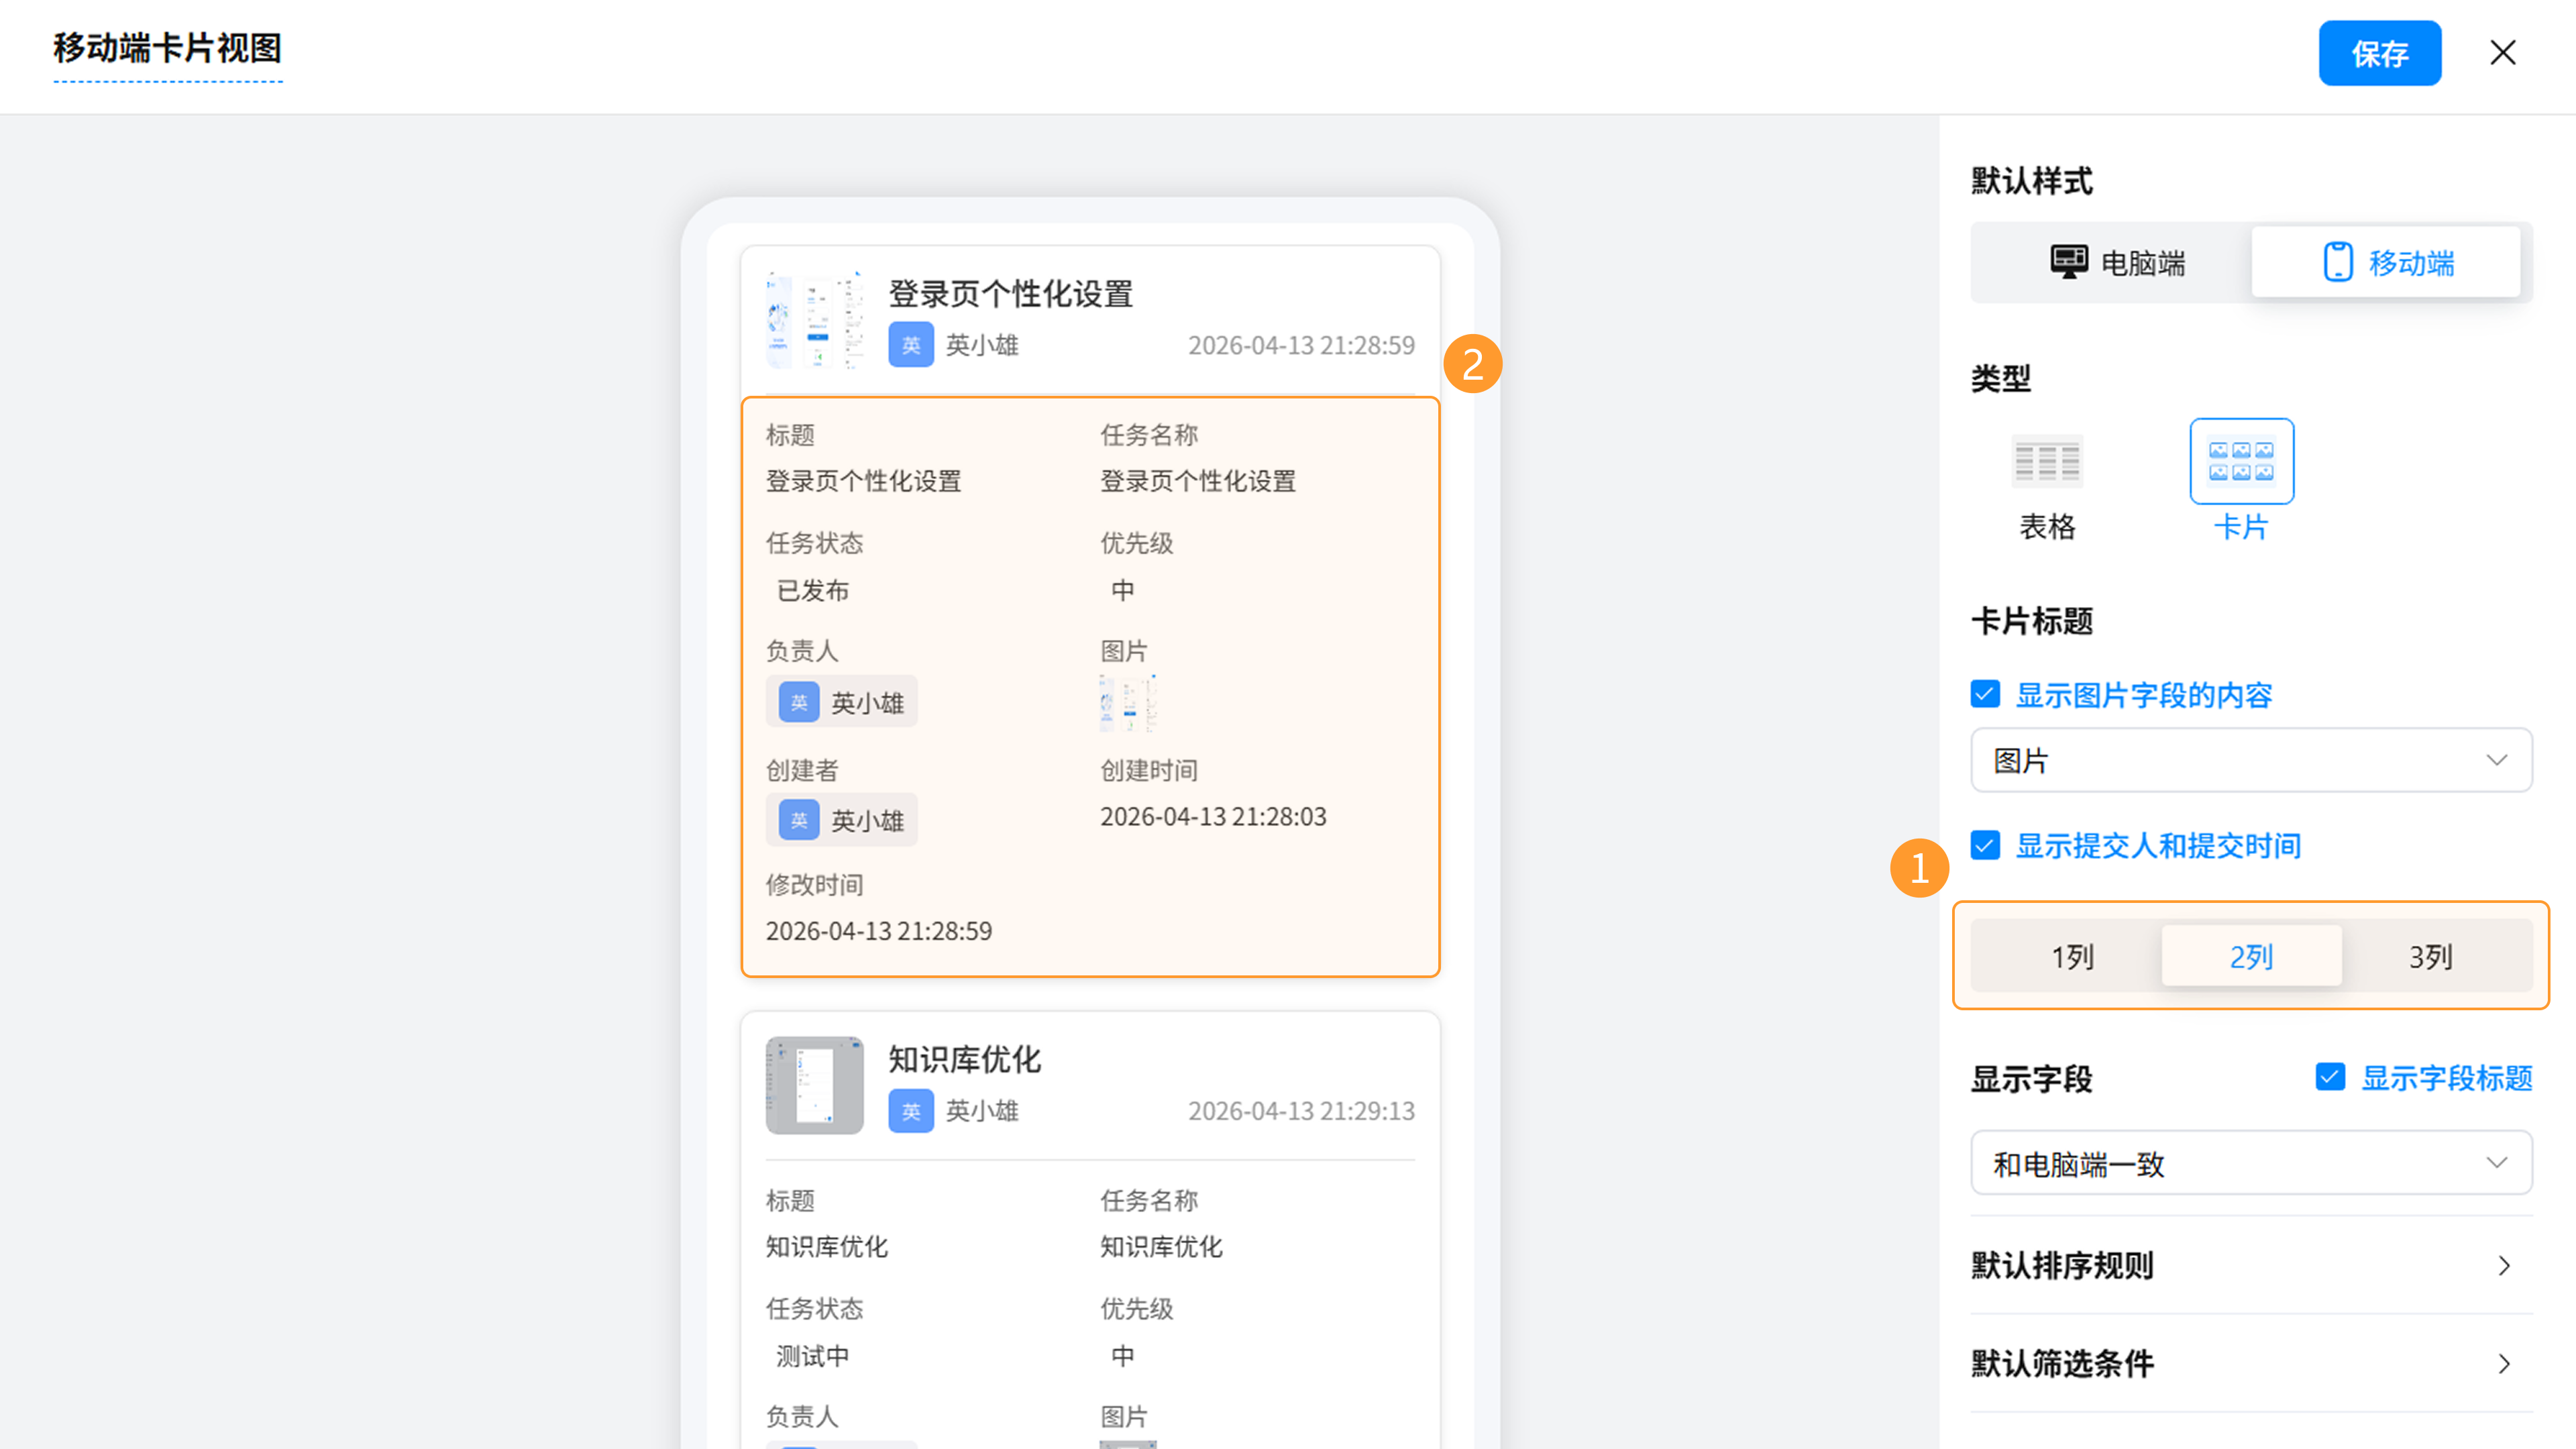2576x1449 pixels.
Task: Open thumbnail image of 登录页个性化设置 card
Action: pyautogui.click(x=814, y=320)
